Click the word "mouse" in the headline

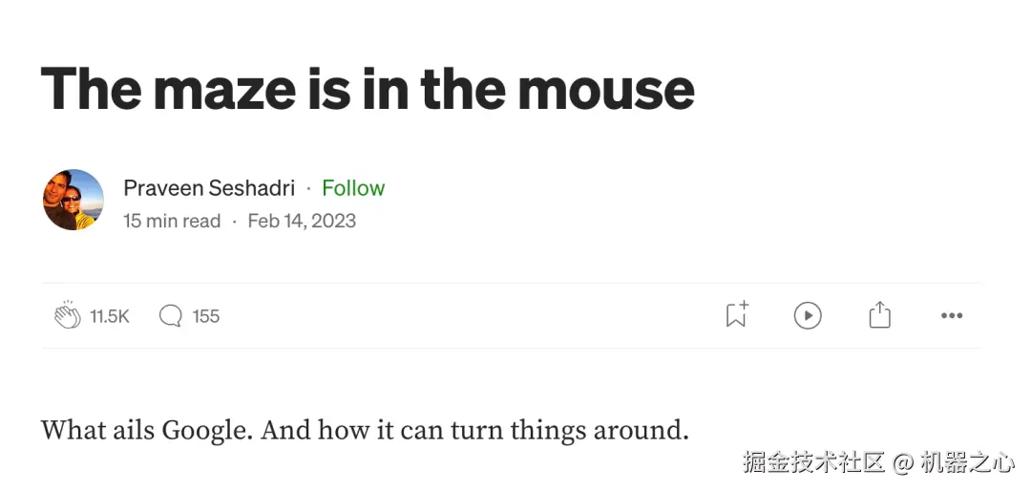tap(606, 89)
